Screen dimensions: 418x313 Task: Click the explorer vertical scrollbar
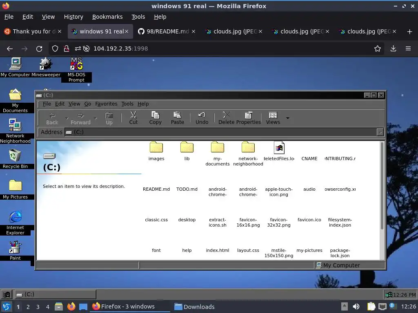pos(382,186)
